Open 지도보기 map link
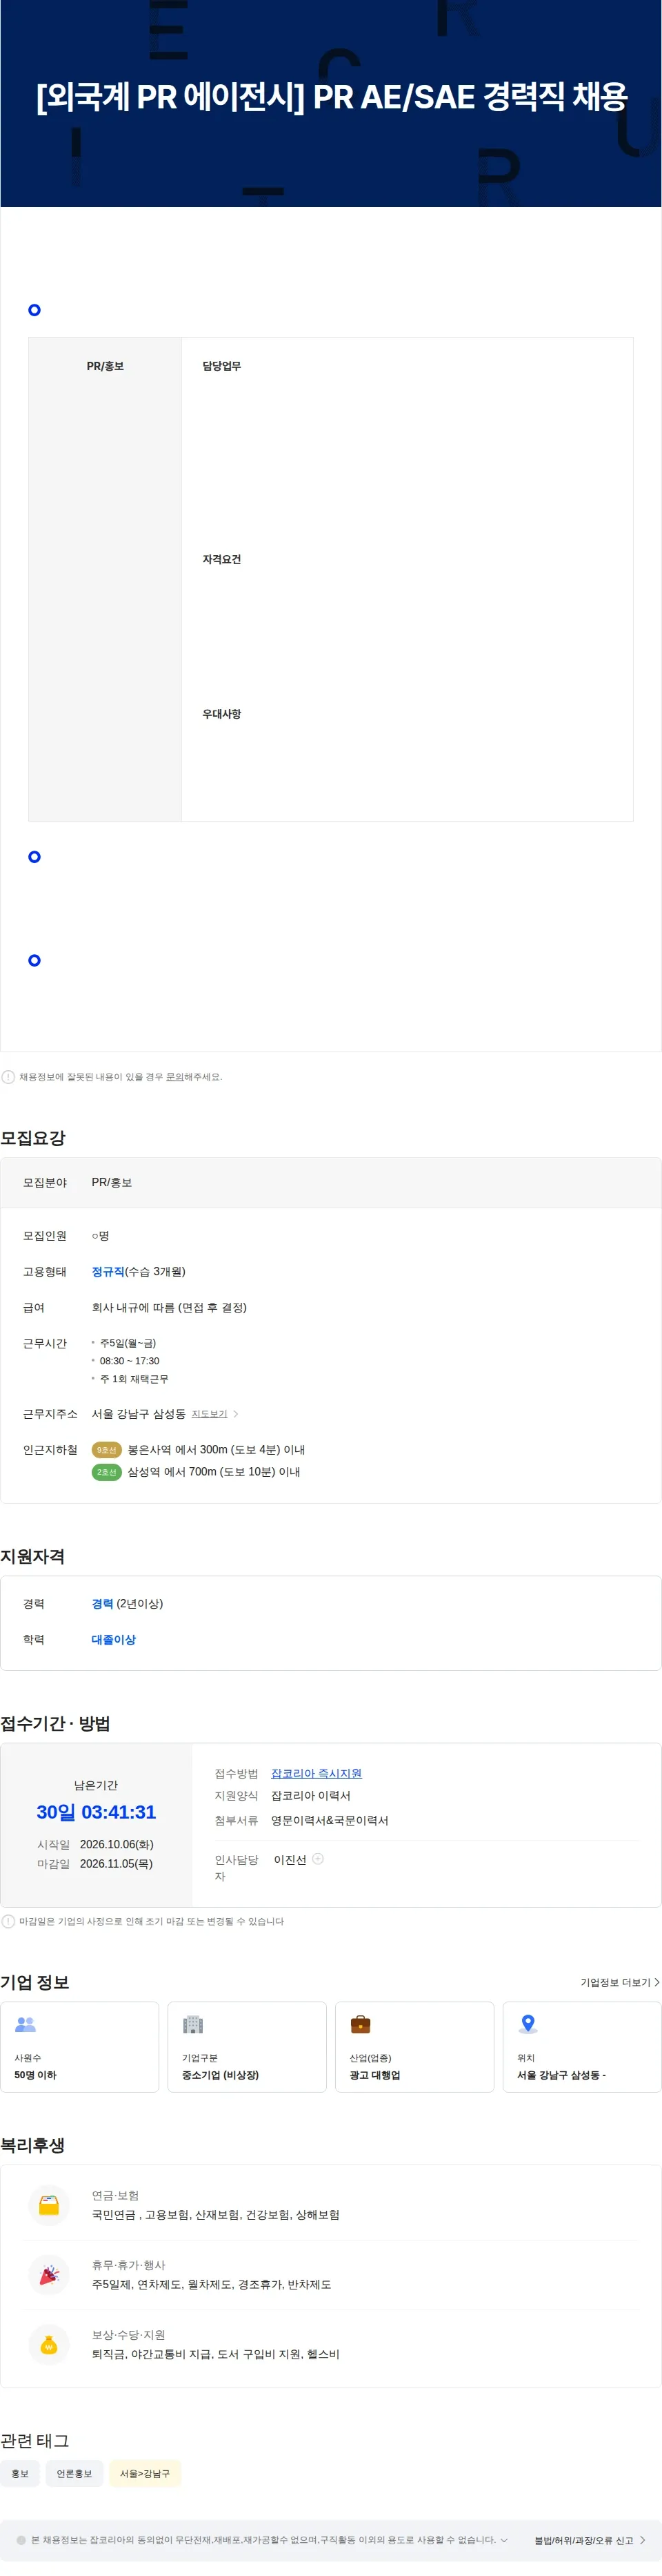This screenshot has width=662, height=2576. pos(210,1414)
